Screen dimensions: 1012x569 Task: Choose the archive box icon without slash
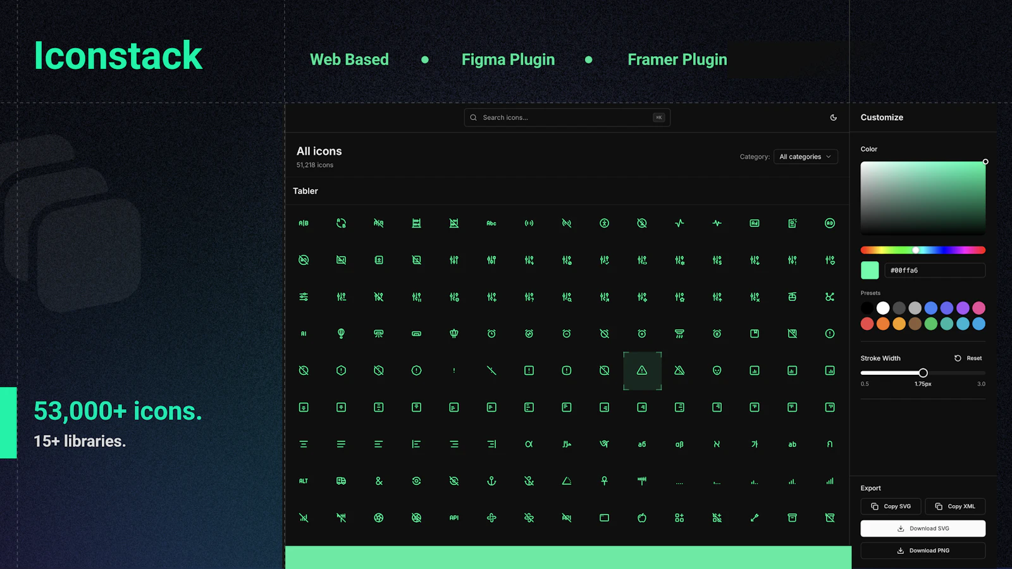793,518
